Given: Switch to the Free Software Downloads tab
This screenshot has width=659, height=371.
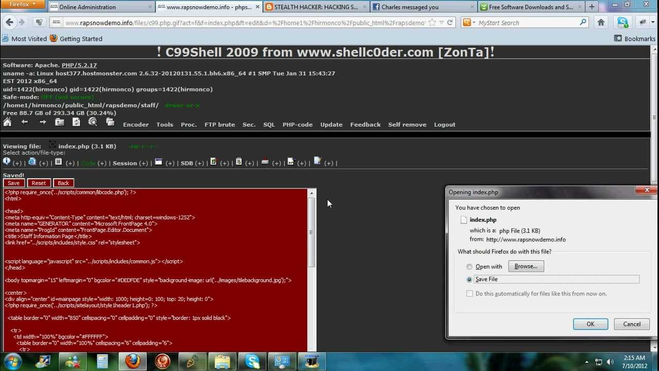Looking at the screenshot, I should (531, 7).
